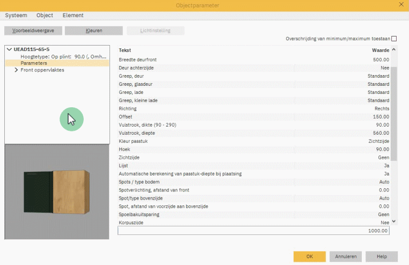Click the value input field showing 1000.00
Image resolution: width=409 pixels, height=265 pixels.
253,231
